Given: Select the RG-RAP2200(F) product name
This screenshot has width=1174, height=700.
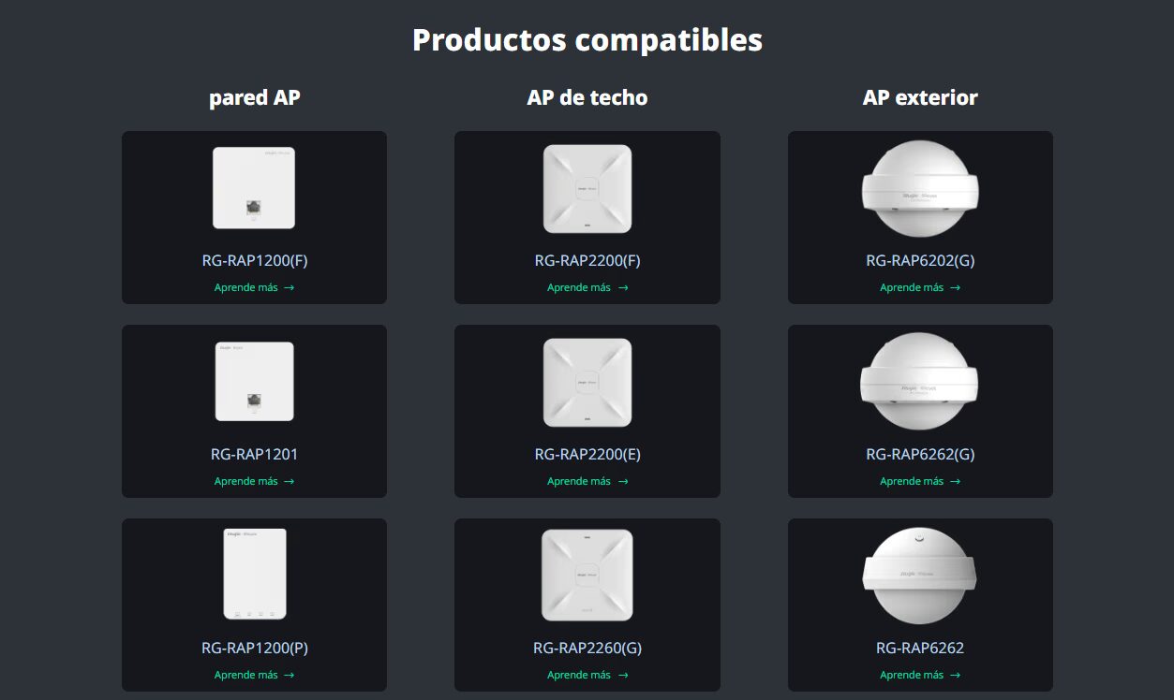Looking at the screenshot, I should pos(587,261).
